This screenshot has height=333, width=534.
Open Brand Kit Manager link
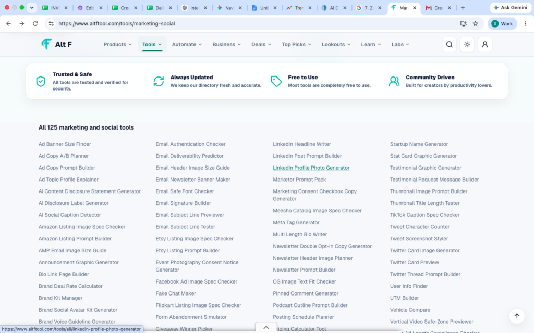60,298
